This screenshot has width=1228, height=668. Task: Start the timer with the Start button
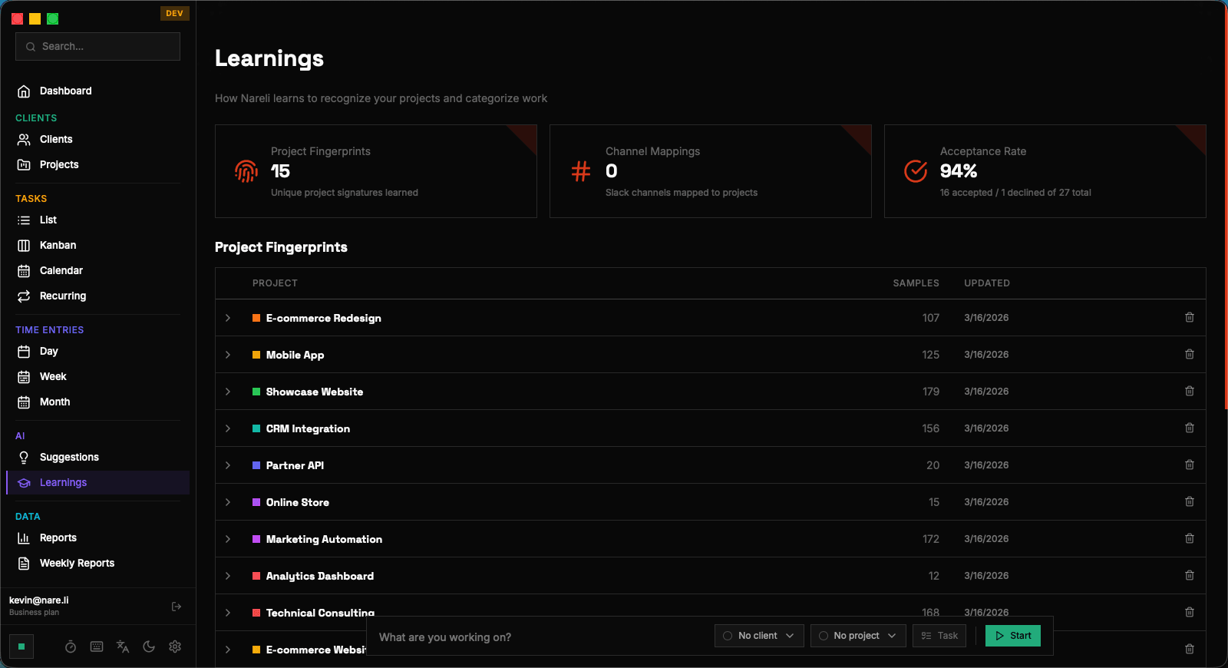[x=1013, y=636]
